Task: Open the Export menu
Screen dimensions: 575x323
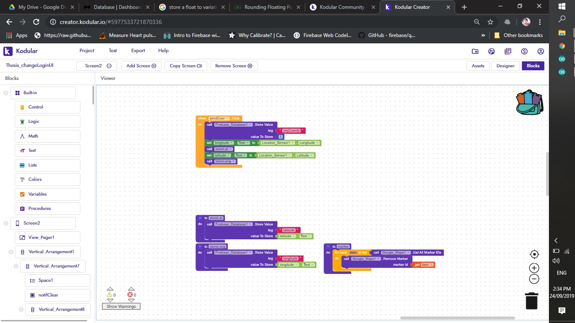Action: (138, 50)
